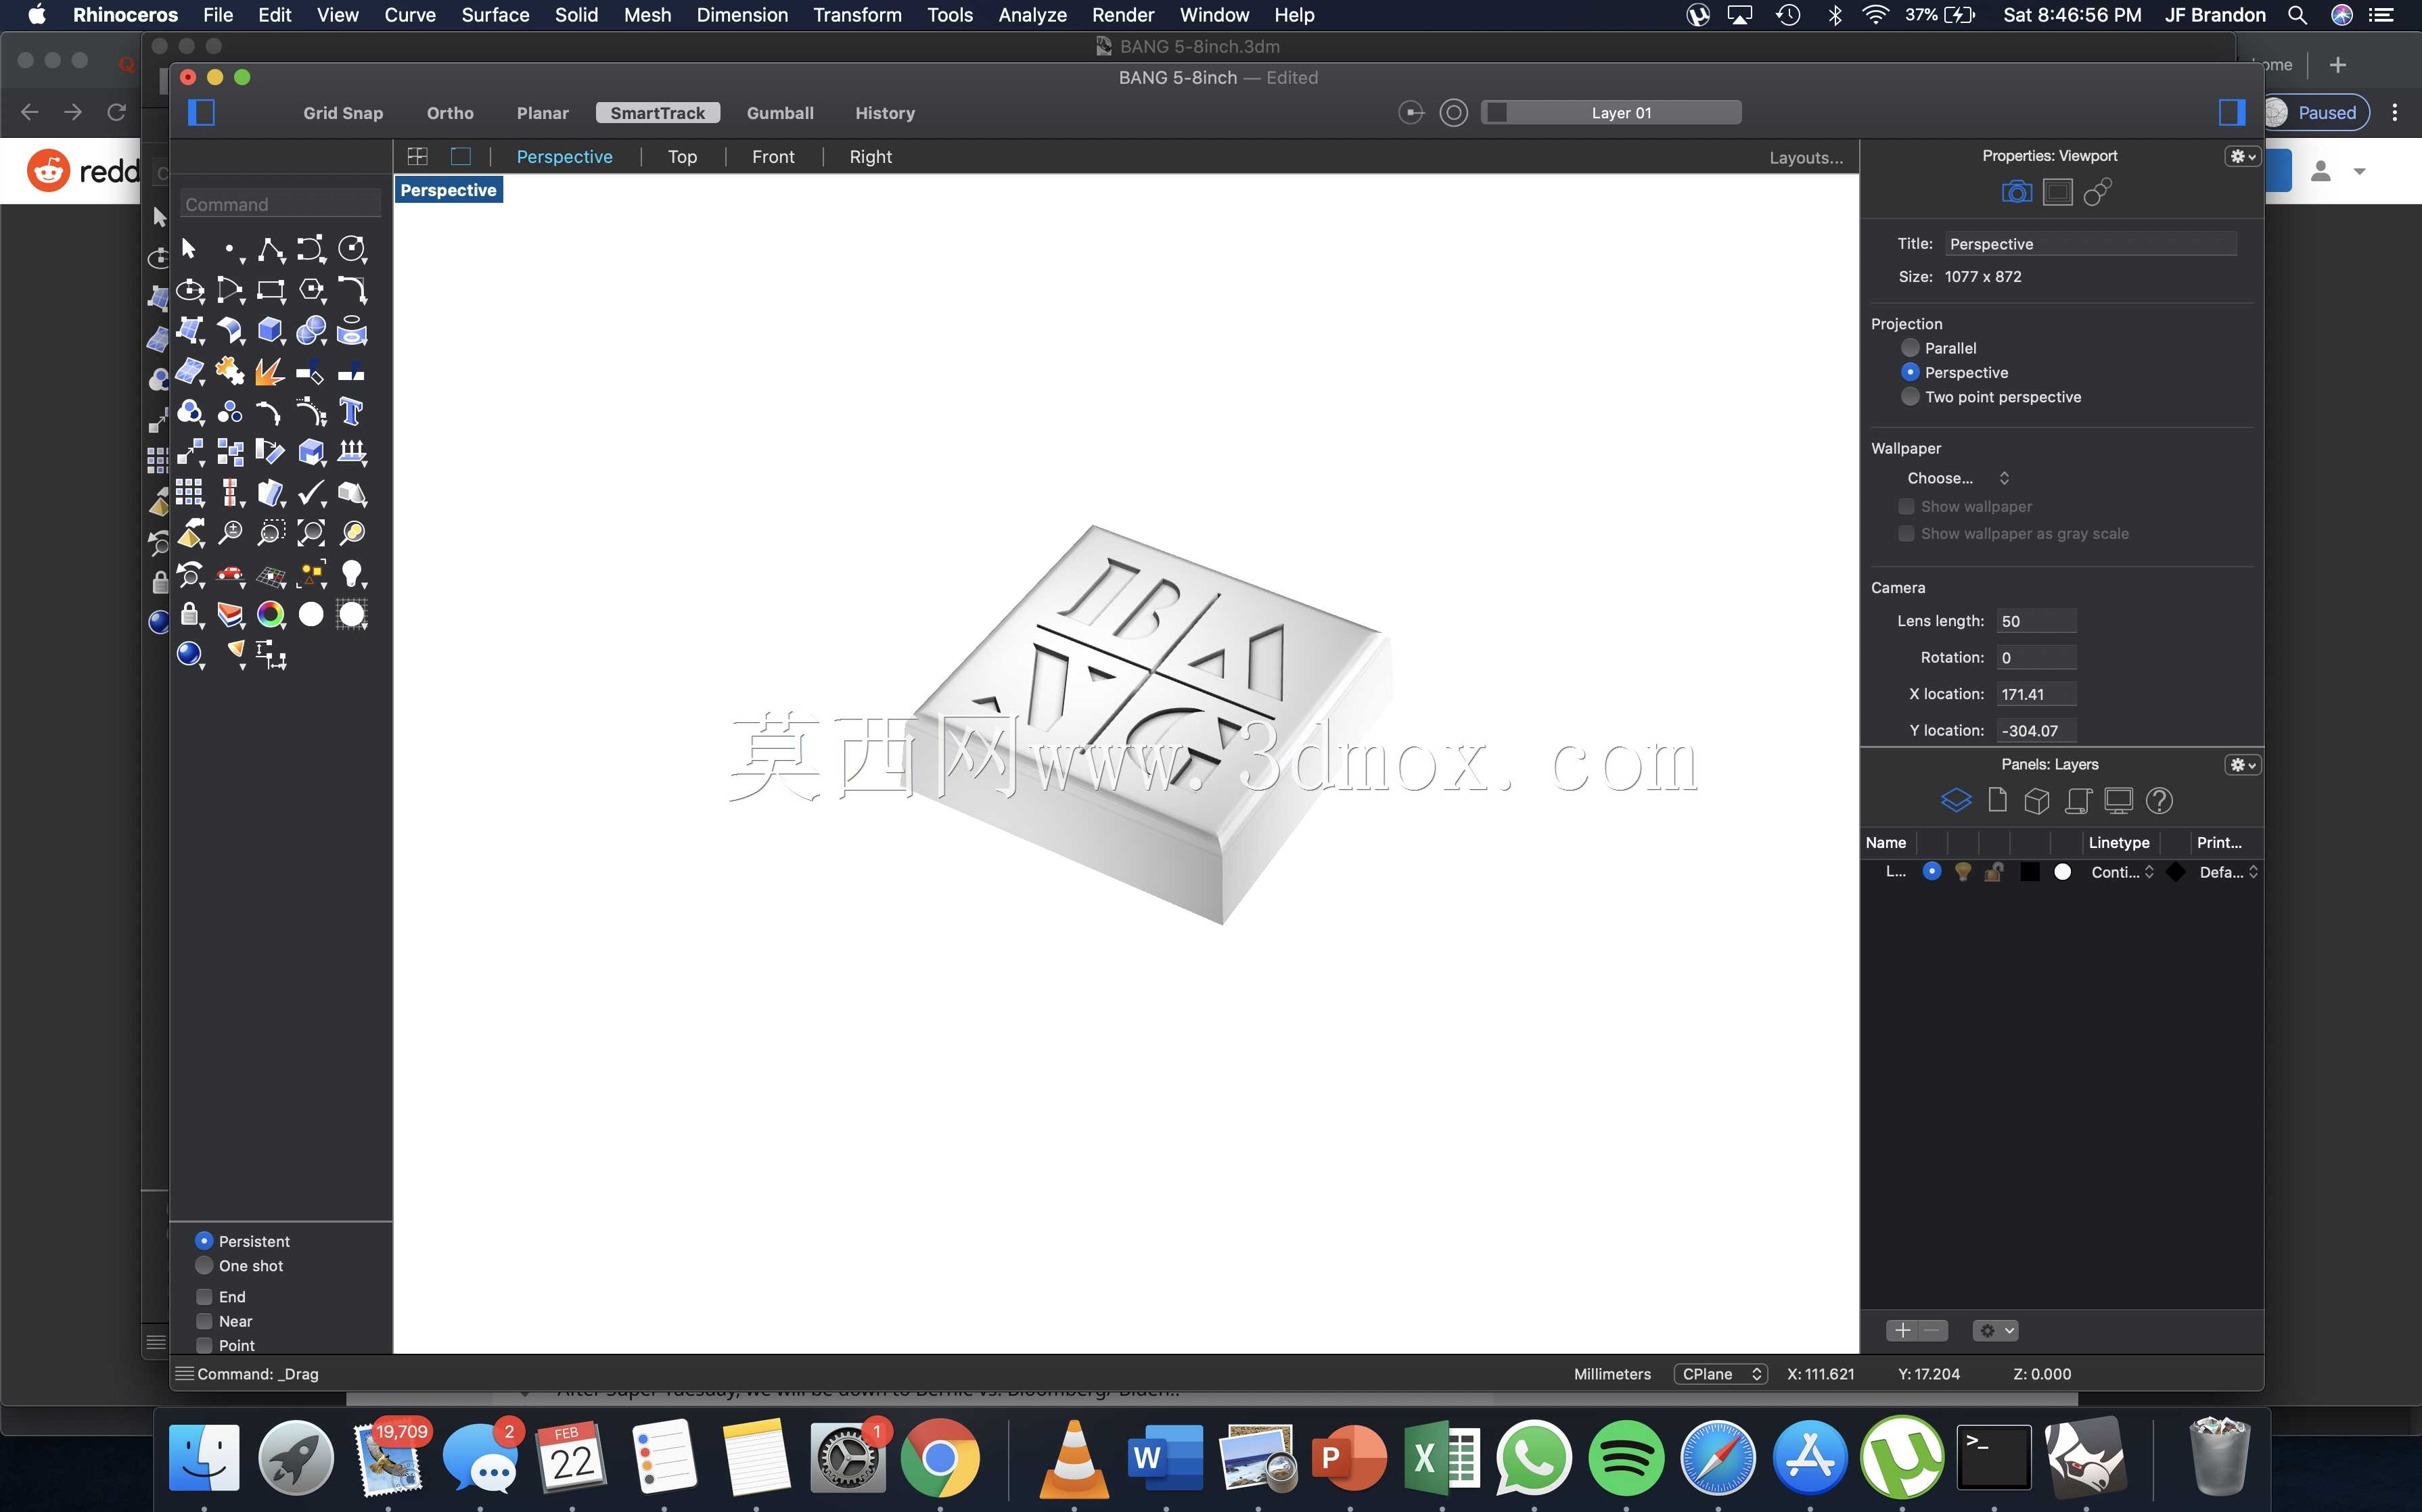
Task: Toggle the SmartTrack button
Action: 658,113
